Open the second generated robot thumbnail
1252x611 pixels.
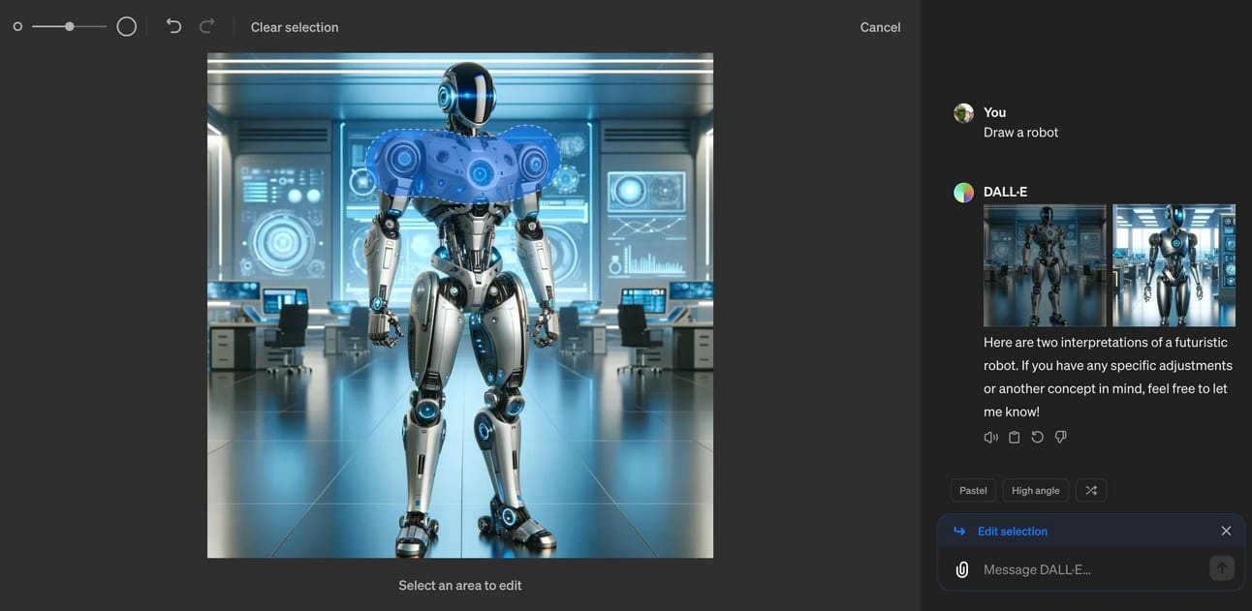tap(1174, 265)
